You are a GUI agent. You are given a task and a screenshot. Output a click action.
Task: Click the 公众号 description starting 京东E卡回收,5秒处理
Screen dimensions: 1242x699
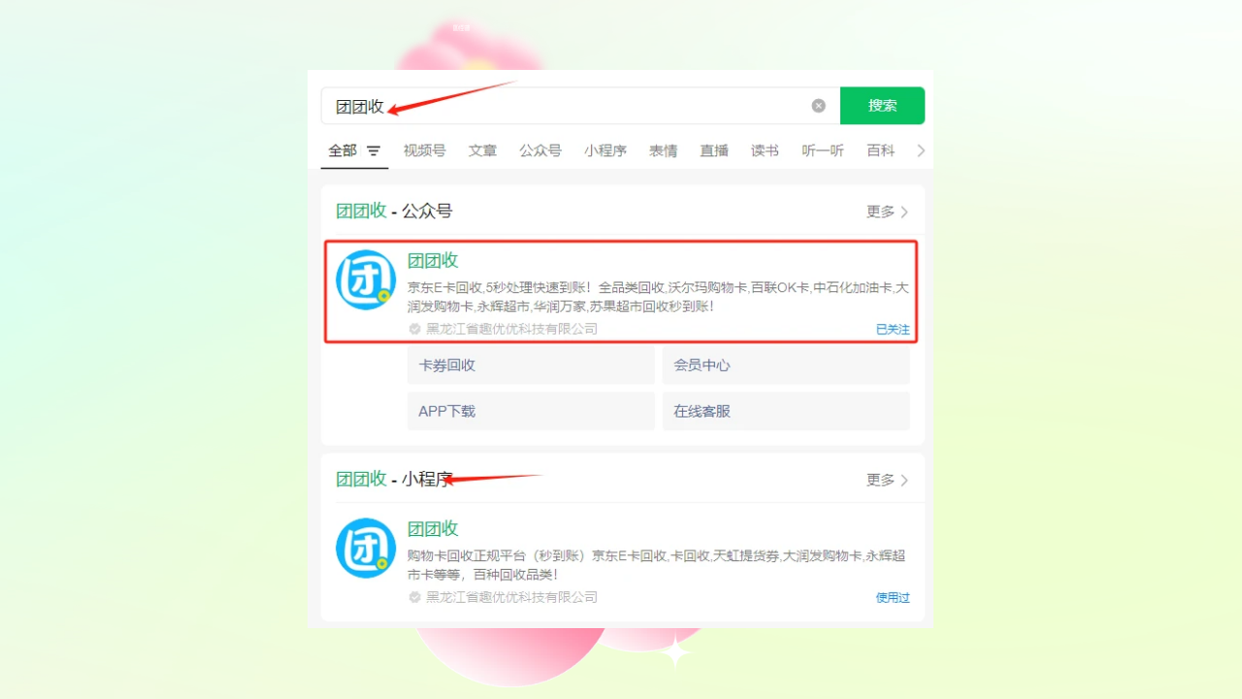point(658,297)
